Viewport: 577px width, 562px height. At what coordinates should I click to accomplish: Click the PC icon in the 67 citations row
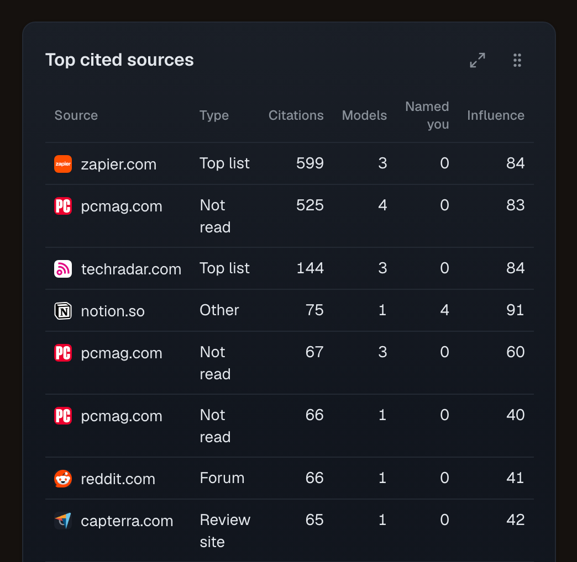63,353
